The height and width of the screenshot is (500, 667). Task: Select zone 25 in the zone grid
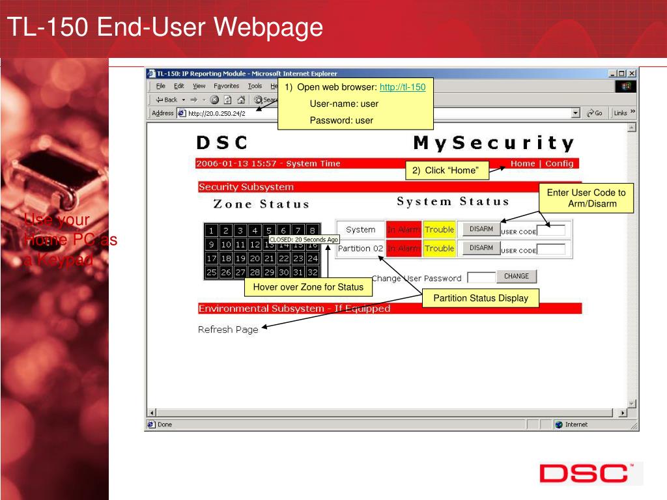point(212,273)
